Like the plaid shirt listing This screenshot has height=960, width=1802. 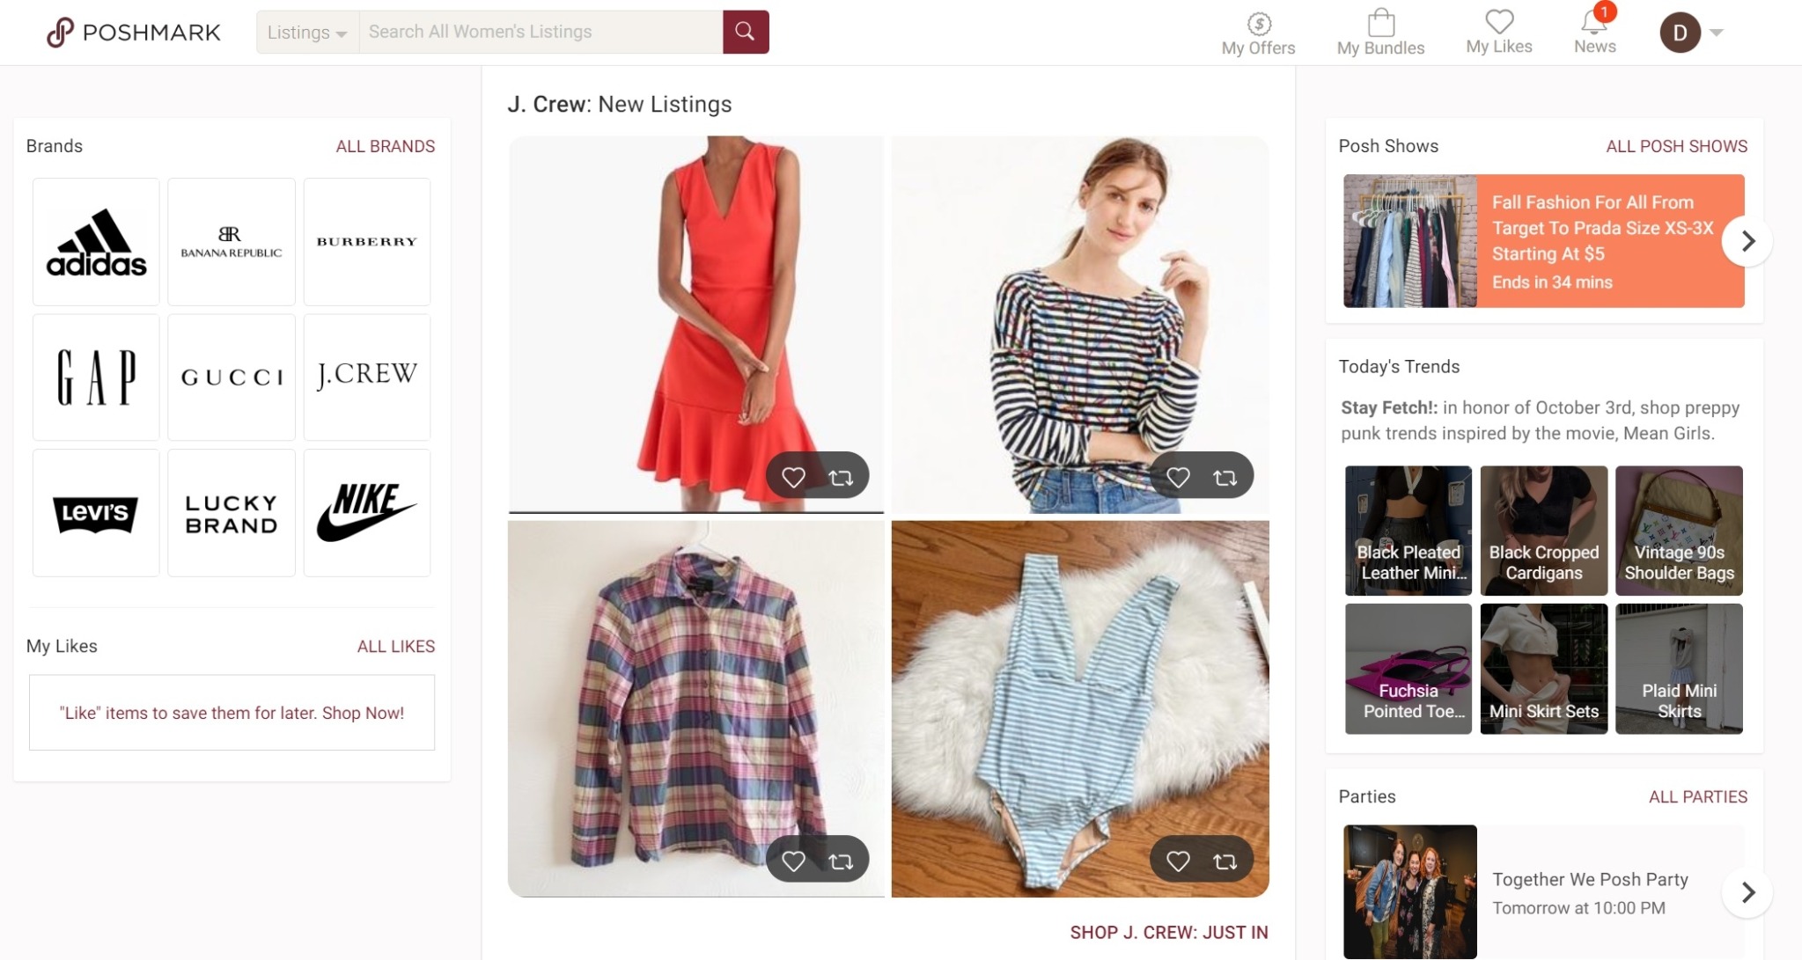(793, 861)
